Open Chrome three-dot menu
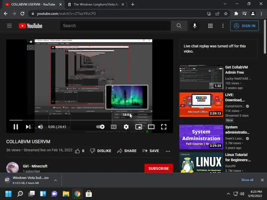Viewport: 267px width, 200px height. [261, 14]
